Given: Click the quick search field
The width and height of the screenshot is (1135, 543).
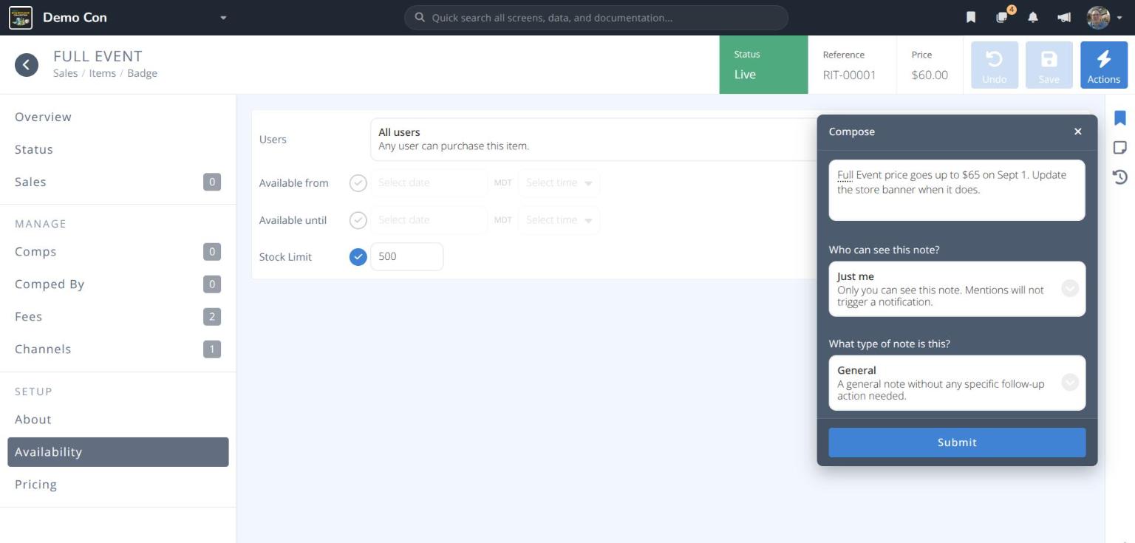Looking at the screenshot, I should pyautogui.click(x=596, y=18).
